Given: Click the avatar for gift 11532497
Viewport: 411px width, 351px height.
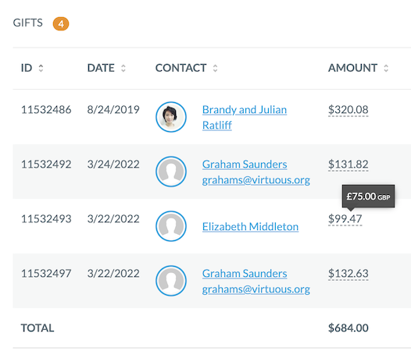Looking at the screenshot, I should point(171,281).
